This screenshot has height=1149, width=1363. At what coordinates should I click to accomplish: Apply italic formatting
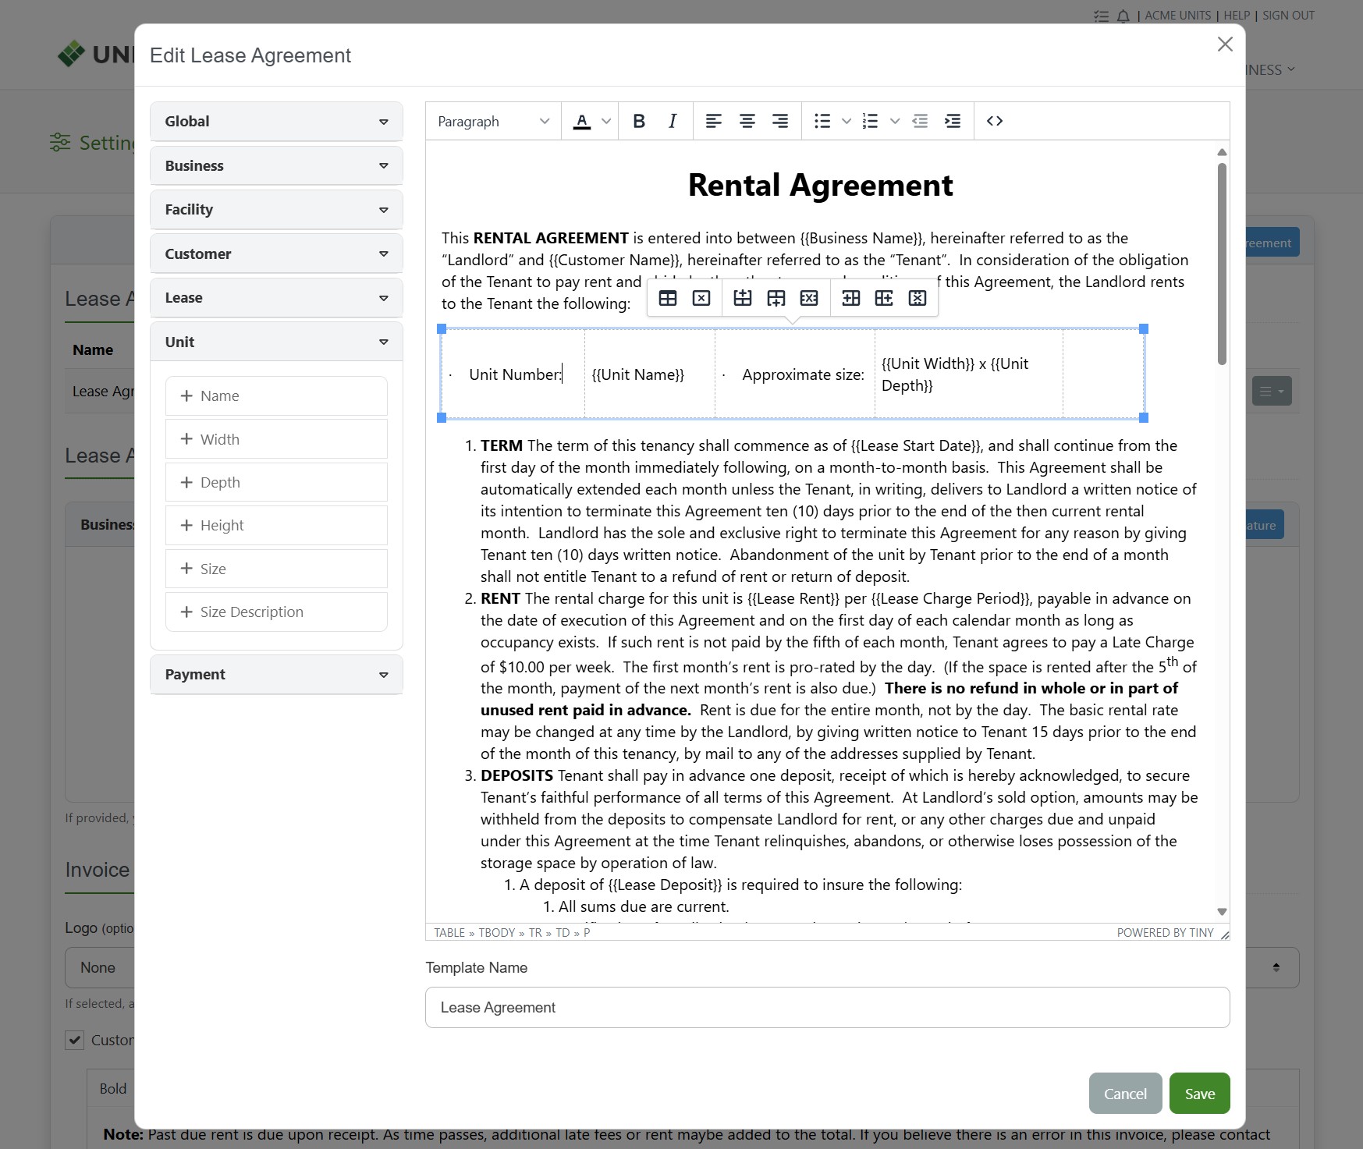pos(671,121)
